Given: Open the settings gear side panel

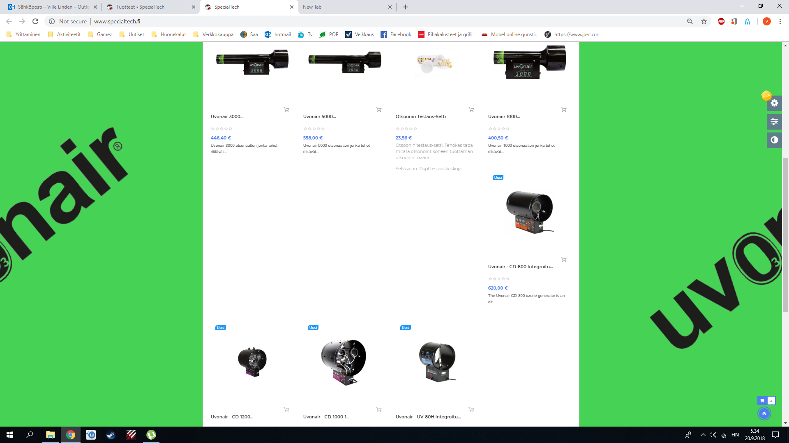Looking at the screenshot, I should pyautogui.click(x=774, y=103).
